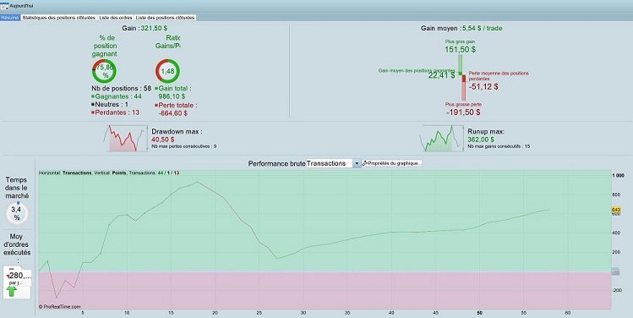Open the Liste des ordres tab
Image resolution: width=633 pixels, height=318 pixels.
116,18
